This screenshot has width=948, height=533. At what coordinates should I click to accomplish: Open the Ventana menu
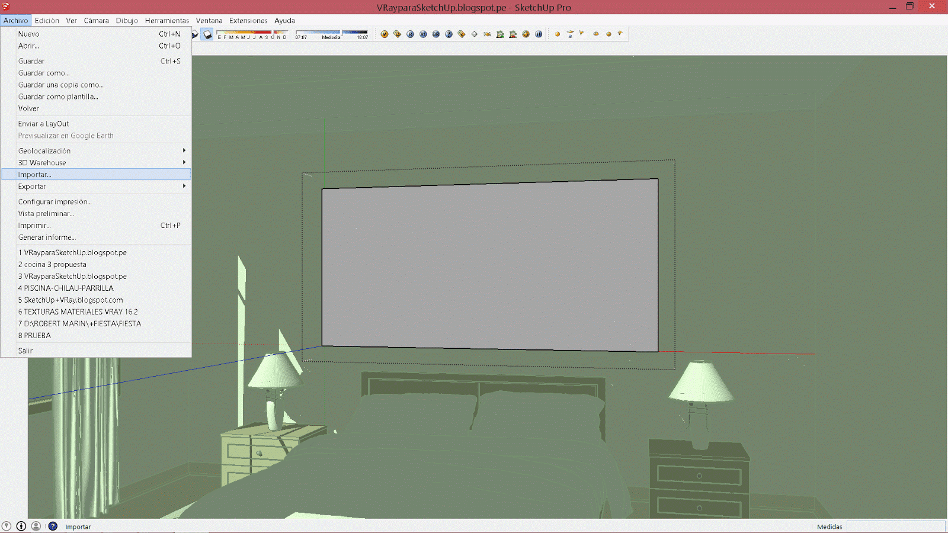[209, 20]
